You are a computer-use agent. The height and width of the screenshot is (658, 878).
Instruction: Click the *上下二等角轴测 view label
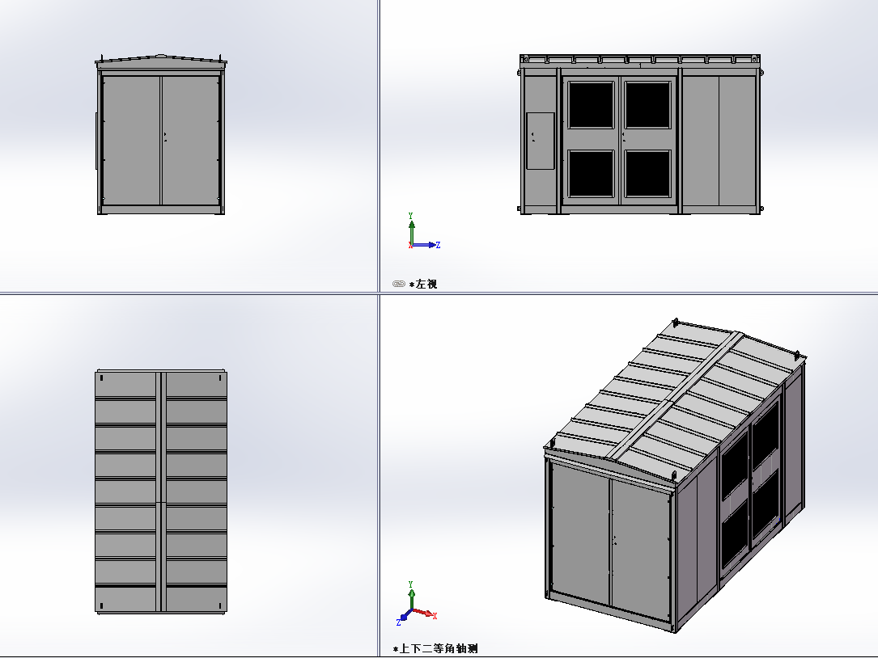[x=435, y=648]
